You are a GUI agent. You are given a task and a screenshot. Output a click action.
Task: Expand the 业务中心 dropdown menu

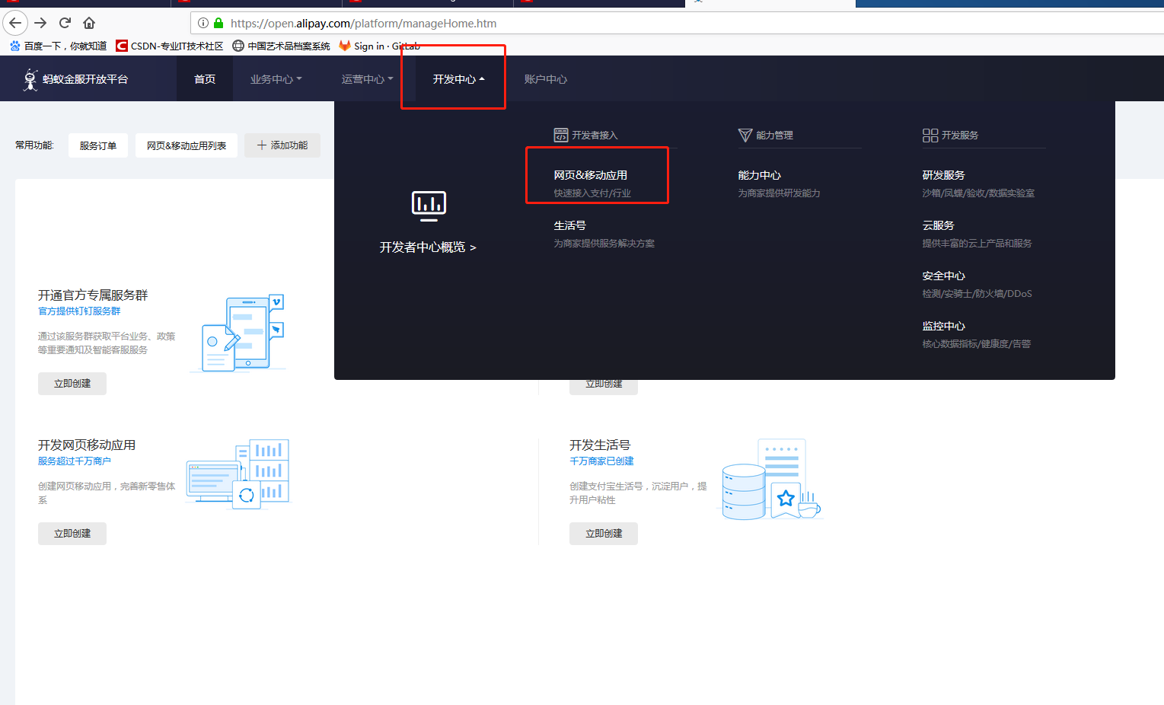pyautogui.click(x=276, y=79)
